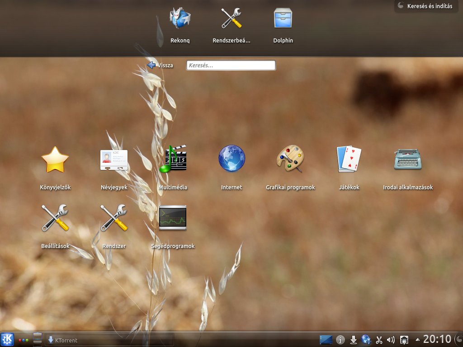Click the pager widget in the panel

[x=38, y=340]
